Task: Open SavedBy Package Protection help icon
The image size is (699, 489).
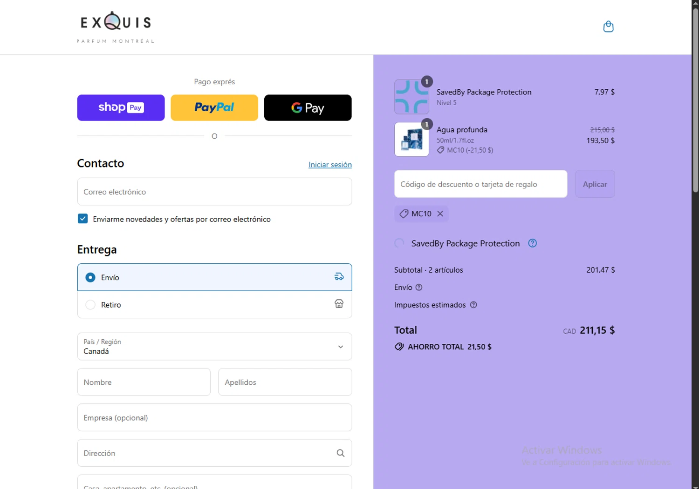Action: tap(533, 243)
